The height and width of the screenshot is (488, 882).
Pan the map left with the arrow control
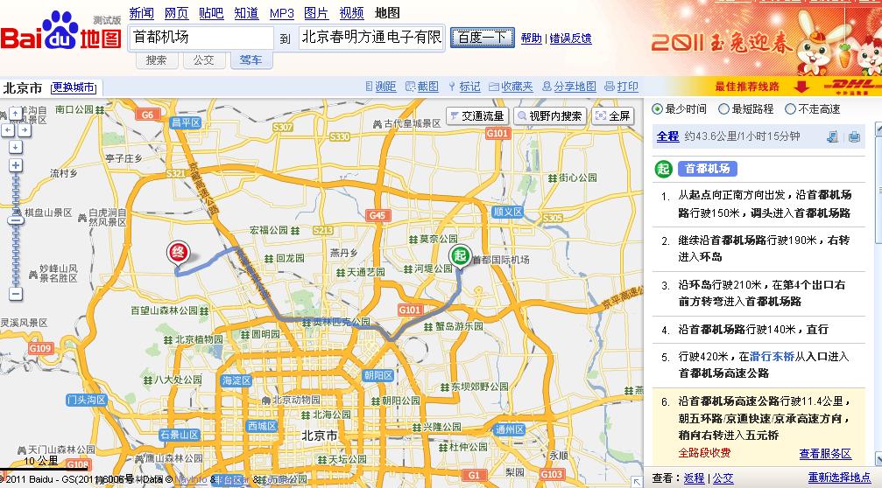coord(8,130)
